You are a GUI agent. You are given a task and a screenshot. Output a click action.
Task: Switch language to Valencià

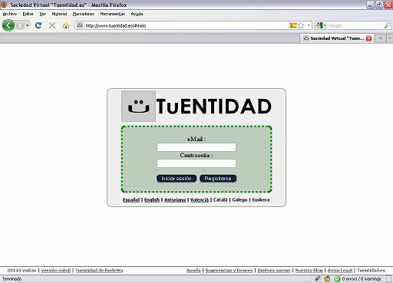(200, 199)
